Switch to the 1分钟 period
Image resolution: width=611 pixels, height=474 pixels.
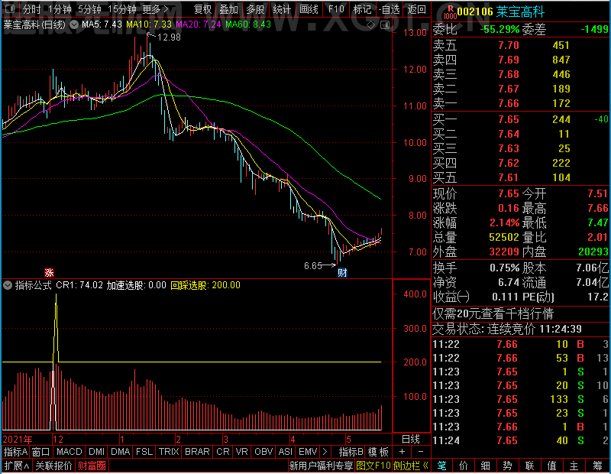point(60,9)
